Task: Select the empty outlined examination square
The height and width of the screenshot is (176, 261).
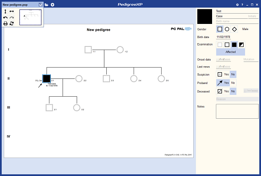Action: pos(227,45)
